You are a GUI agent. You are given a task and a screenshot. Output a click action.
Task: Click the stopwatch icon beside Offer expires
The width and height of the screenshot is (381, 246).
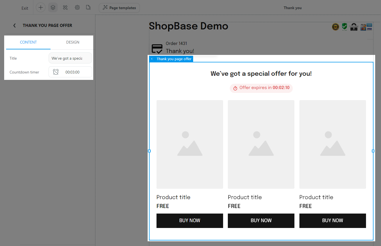pyautogui.click(x=235, y=88)
